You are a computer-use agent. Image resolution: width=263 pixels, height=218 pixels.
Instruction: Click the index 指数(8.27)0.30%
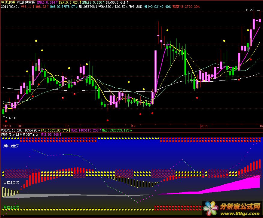click(186, 7)
